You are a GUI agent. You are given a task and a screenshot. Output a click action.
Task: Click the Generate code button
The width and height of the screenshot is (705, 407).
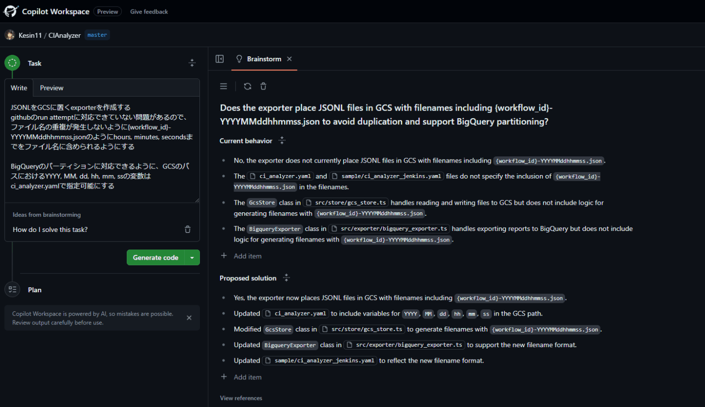pyautogui.click(x=156, y=258)
